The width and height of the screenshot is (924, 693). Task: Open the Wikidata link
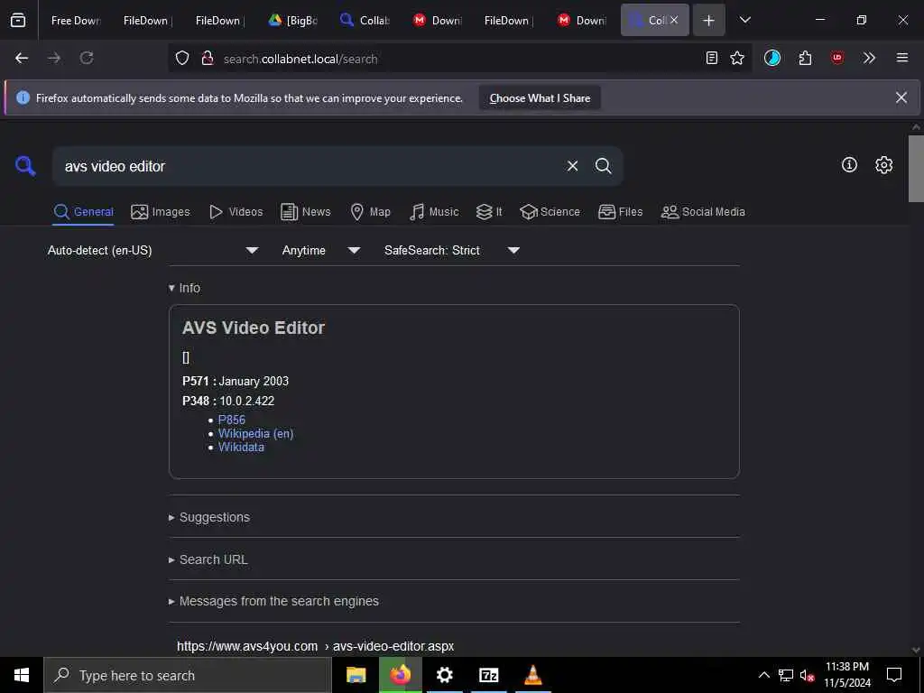tap(241, 448)
